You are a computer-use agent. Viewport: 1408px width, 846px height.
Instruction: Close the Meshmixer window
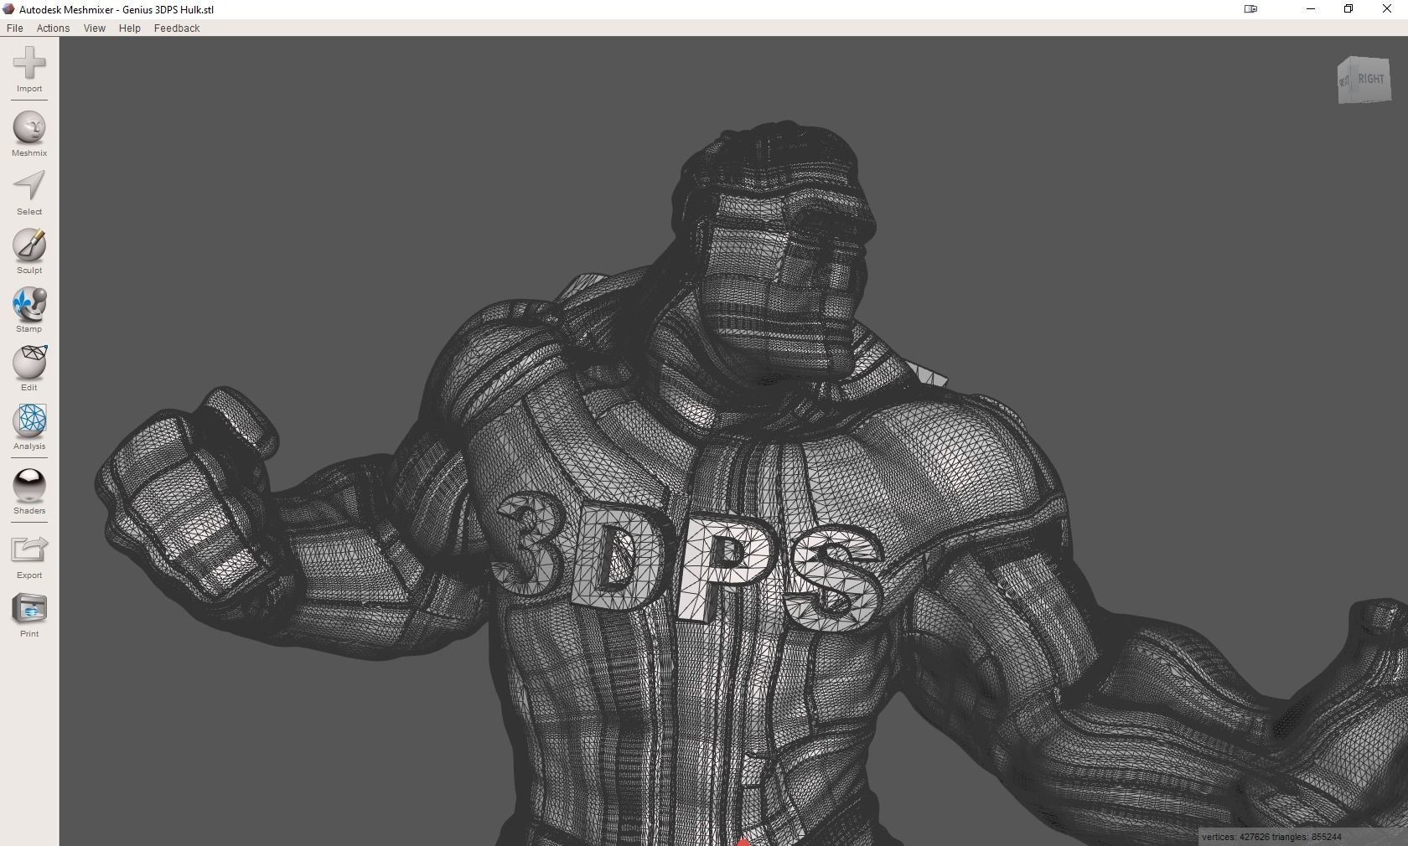(1386, 9)
